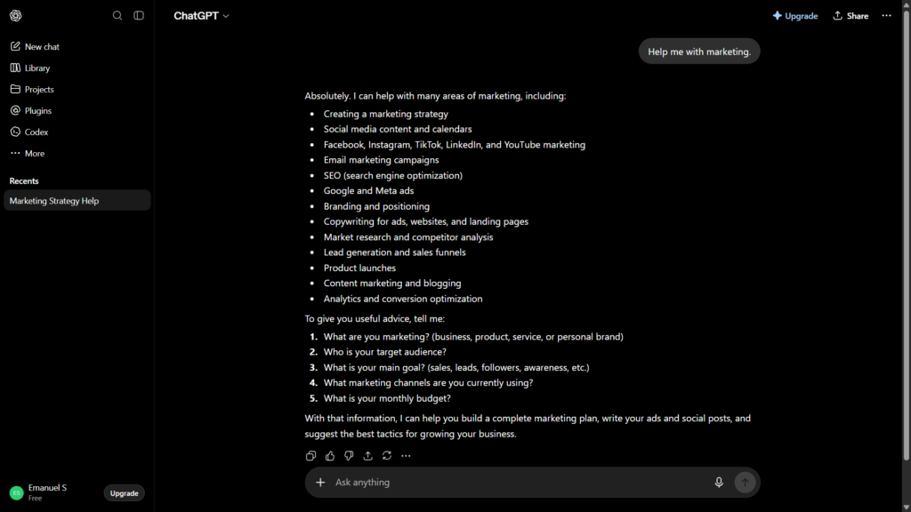
Task: Copy the assistant response
Action: pos(310,456)
